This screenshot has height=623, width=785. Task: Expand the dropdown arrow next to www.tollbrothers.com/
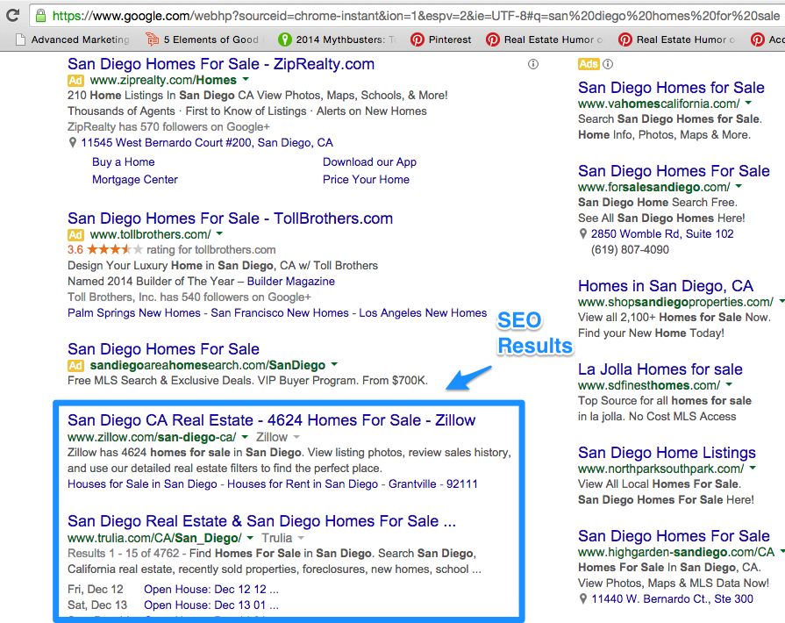(x=219, y=234)
